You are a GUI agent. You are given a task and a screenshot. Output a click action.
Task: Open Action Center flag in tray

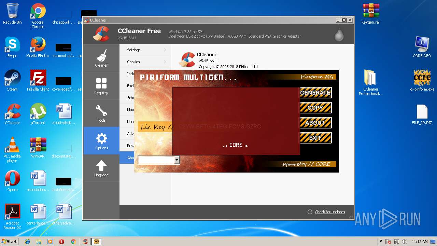(389, 242)
